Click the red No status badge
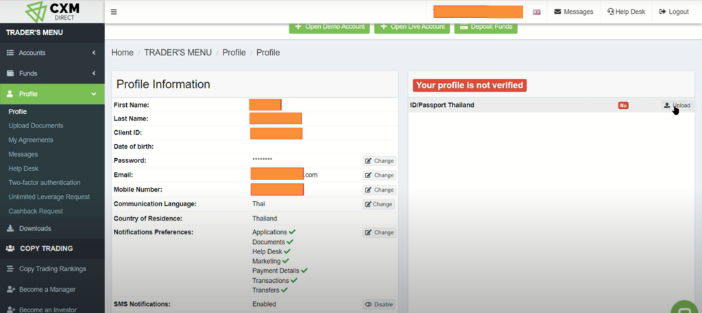 (x=623, y=105)
